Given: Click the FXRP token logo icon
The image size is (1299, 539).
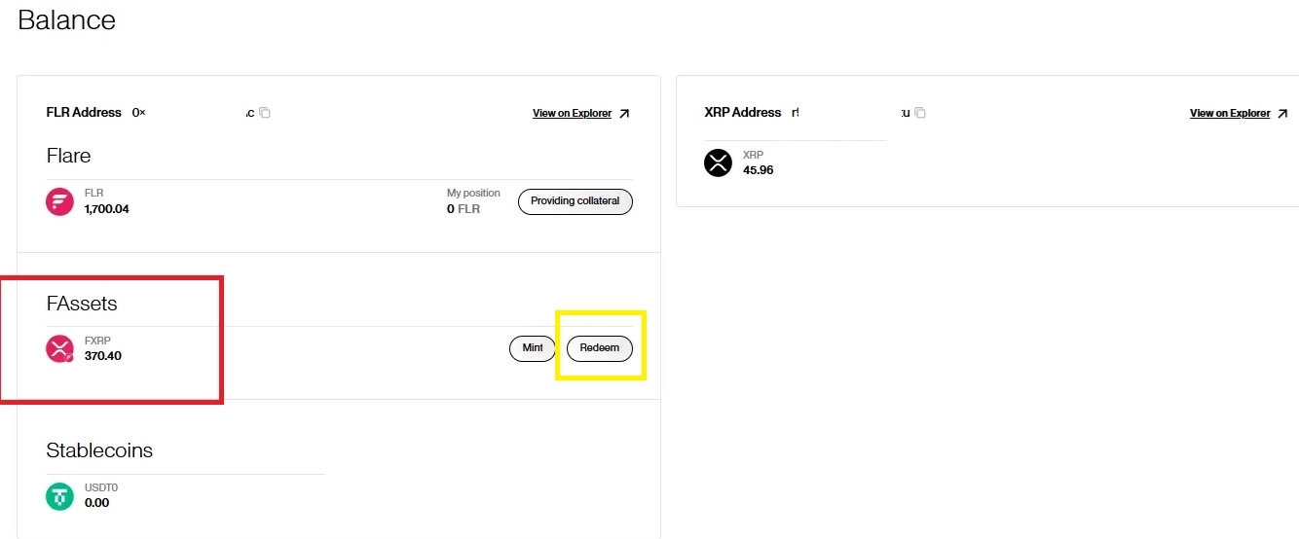Looking at the screenshot, I should coord(60,348).
